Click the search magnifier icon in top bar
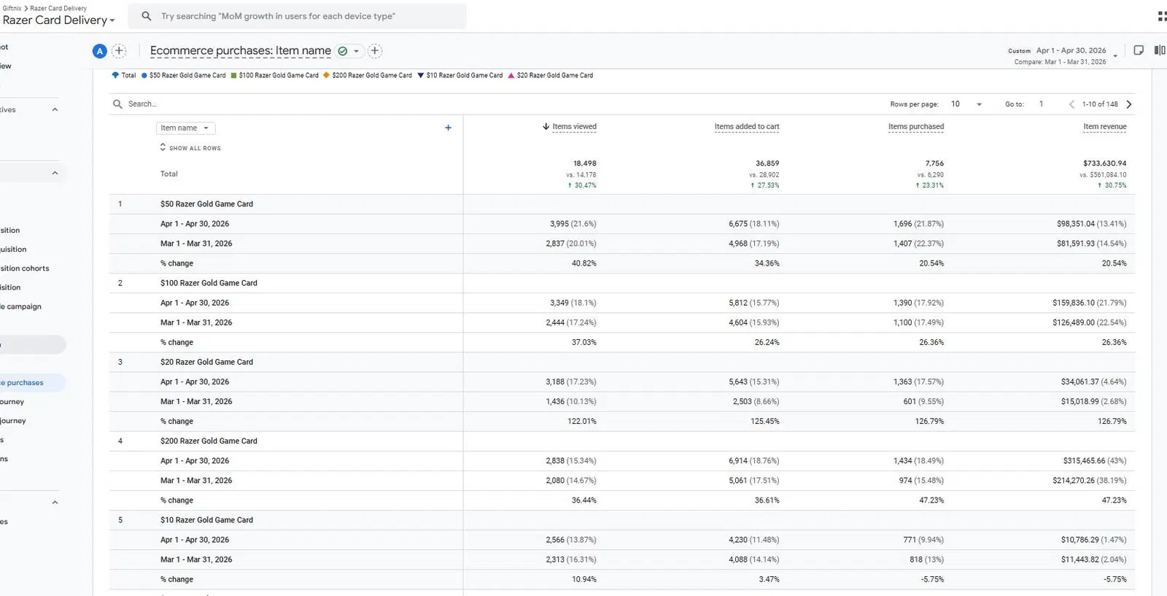The height and width of the screenshot is (596, 1167). click(x=147, y=16)
